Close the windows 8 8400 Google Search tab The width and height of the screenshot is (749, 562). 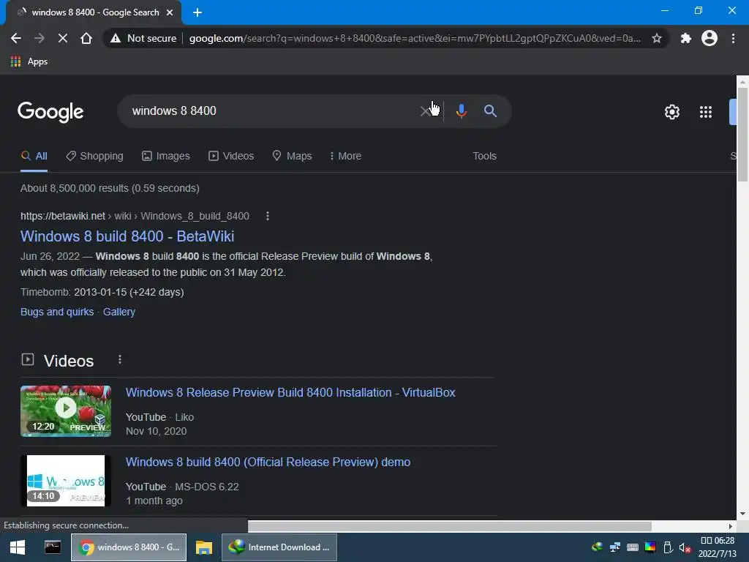pos(170,12)
